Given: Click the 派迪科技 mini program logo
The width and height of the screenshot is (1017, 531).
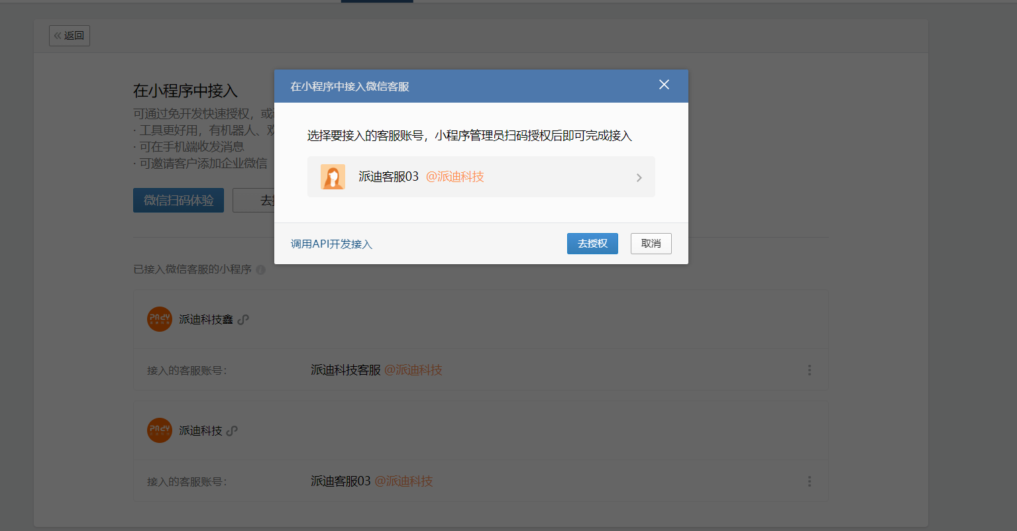Looking at the screenshot, I should click(160, 430).
